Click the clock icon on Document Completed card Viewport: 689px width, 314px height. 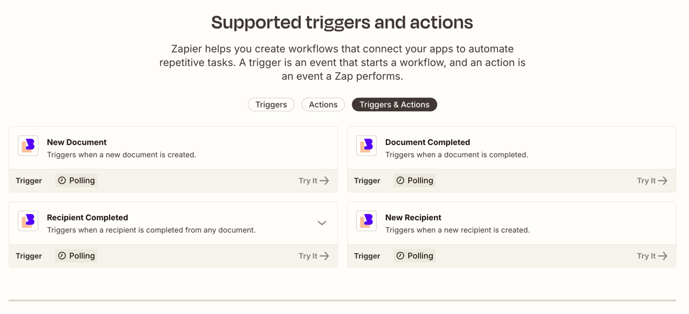point(401,180)
